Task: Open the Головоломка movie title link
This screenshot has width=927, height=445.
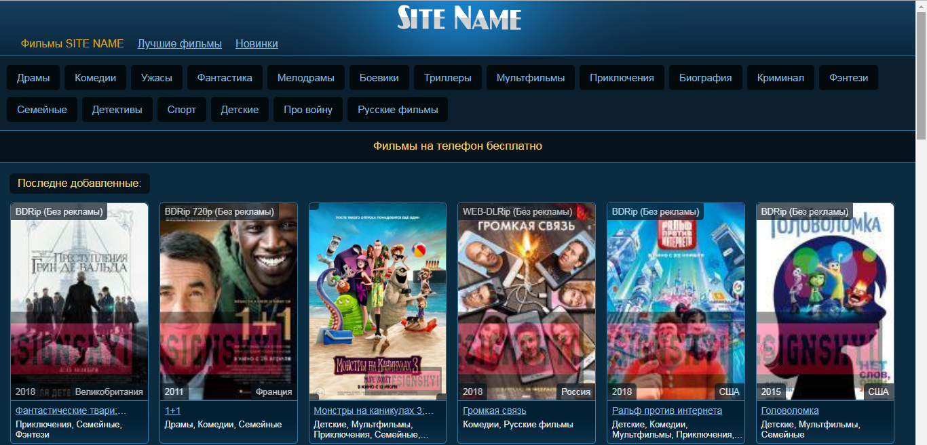Action: (790, 410)
